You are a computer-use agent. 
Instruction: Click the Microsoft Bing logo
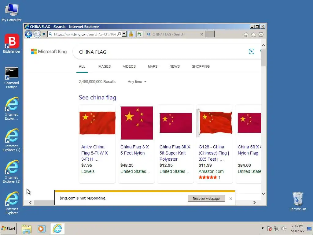(x=49, y=51)
